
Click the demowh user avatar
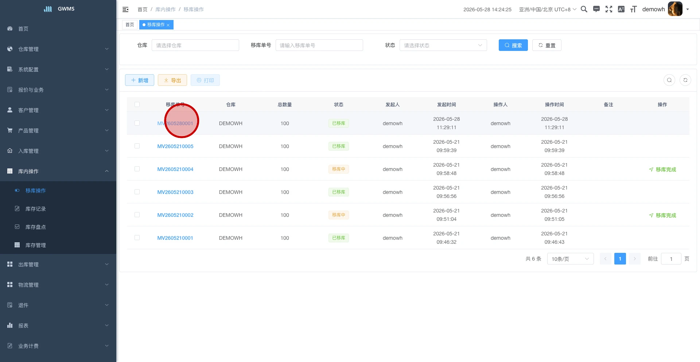coord(675,9)
